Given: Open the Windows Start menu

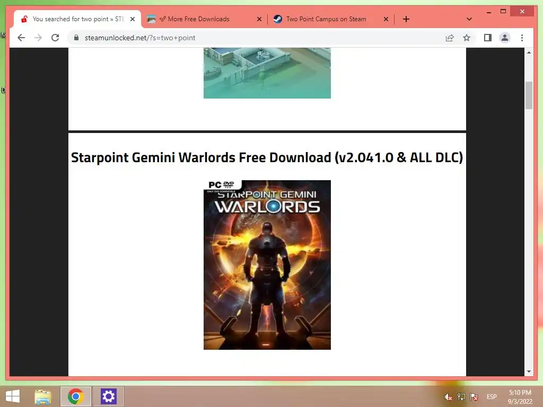Looking at the screenshot, I should 13,396.
